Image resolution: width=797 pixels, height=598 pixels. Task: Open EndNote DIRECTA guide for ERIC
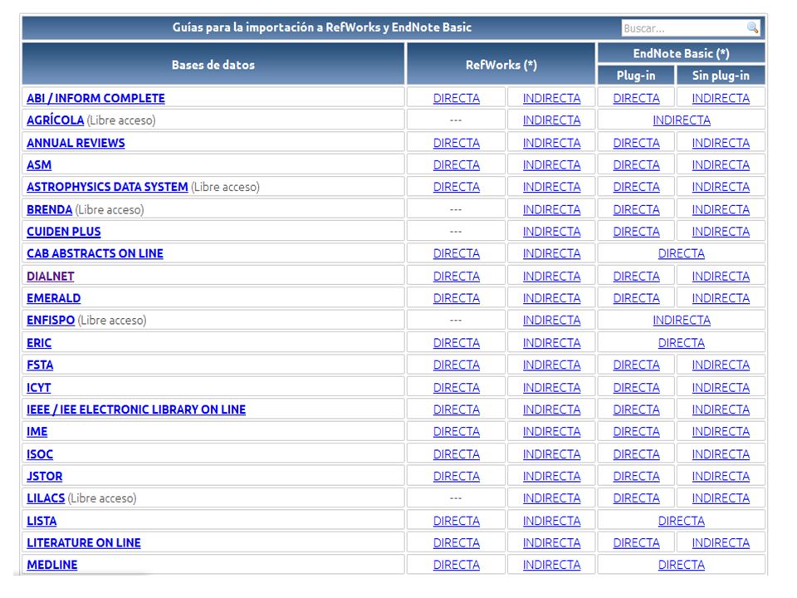682,343
